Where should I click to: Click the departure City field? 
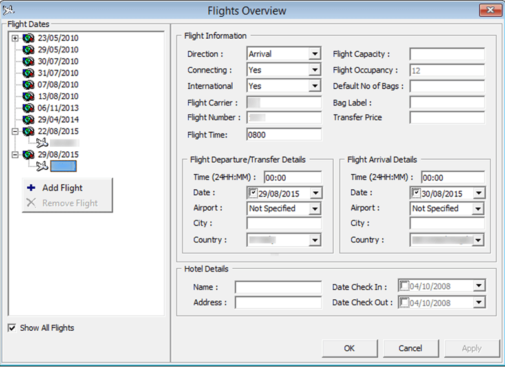pyautogui.click(x=284, y=223)
